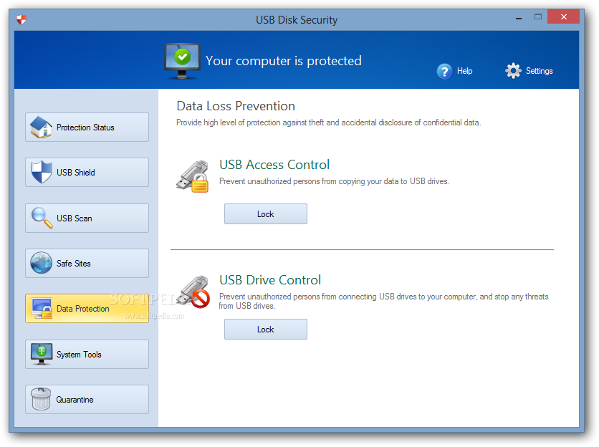Click the Data Loss Prevention heading

coord(236,106)
